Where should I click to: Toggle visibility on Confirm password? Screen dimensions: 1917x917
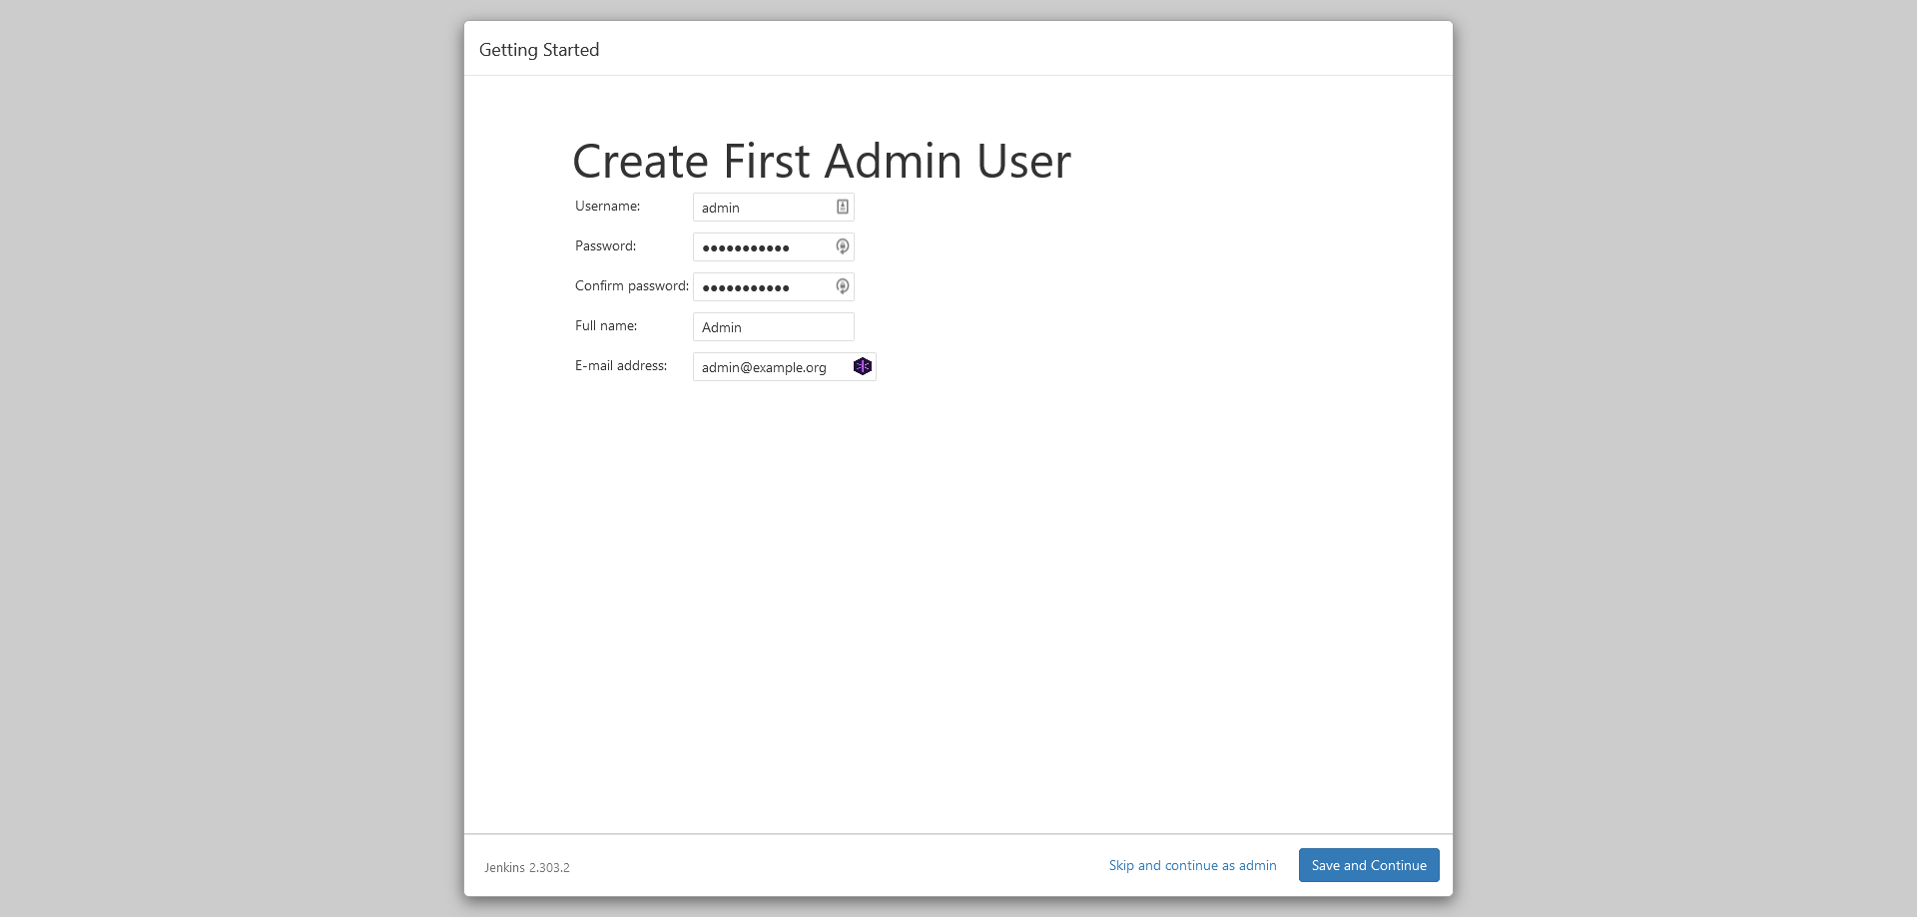point(842,286)
